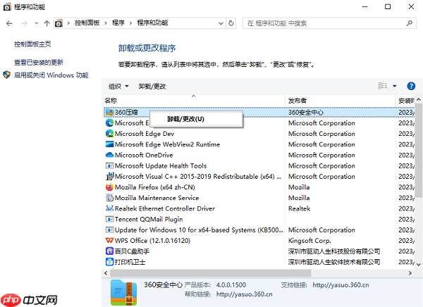This screenshot has width=423, height=307.
Task: Open the help question mark icon
Action: pyautogui.click(x=411, y=86)
